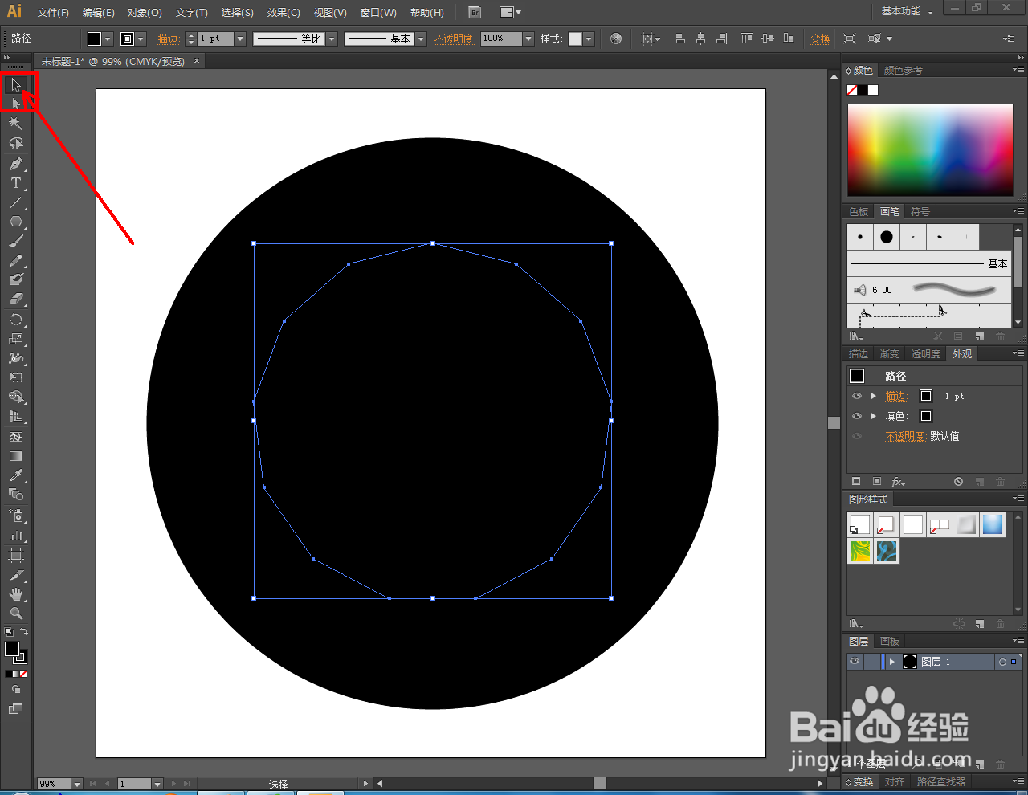Open the stroke weight 1 pt dropdown
Image resolution: width=1028 pixels, height=795 pixels.
(x=240, y=39)
